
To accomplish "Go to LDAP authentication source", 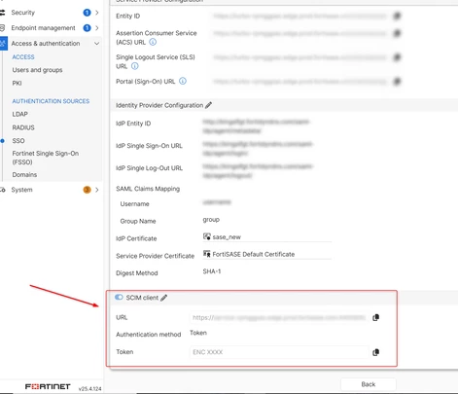I will (19, 114).
